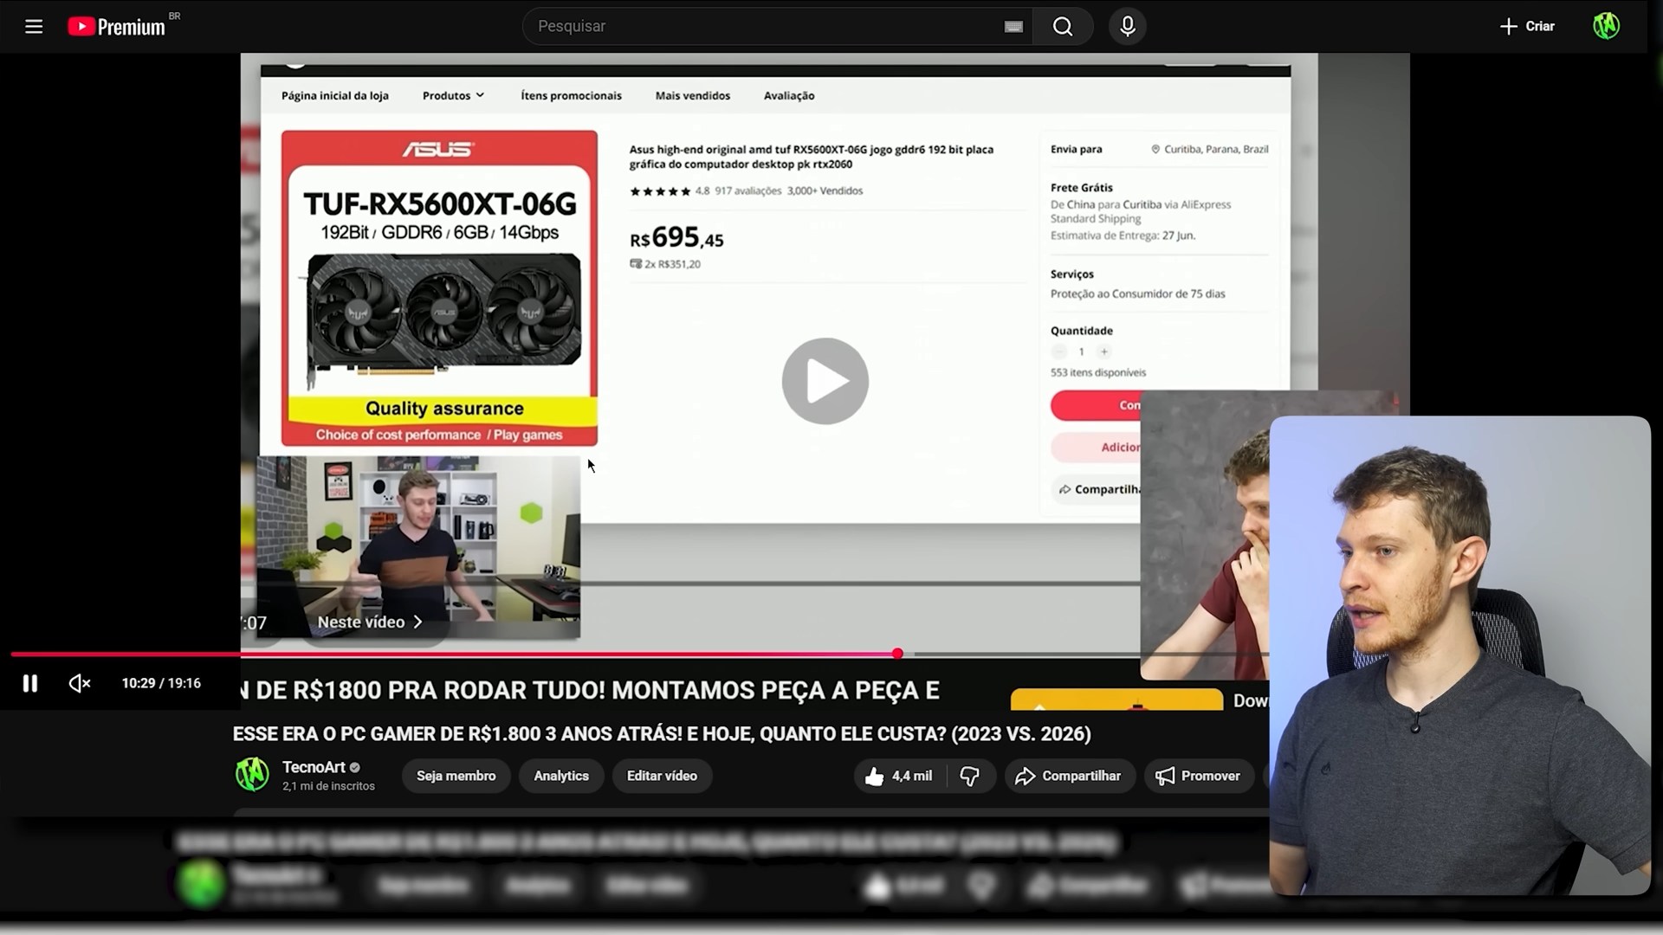
Task: Expand the Produtos dropdown
Action: [x=453, y=96]
